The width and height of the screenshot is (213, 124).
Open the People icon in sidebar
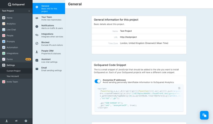click(4, 35)
